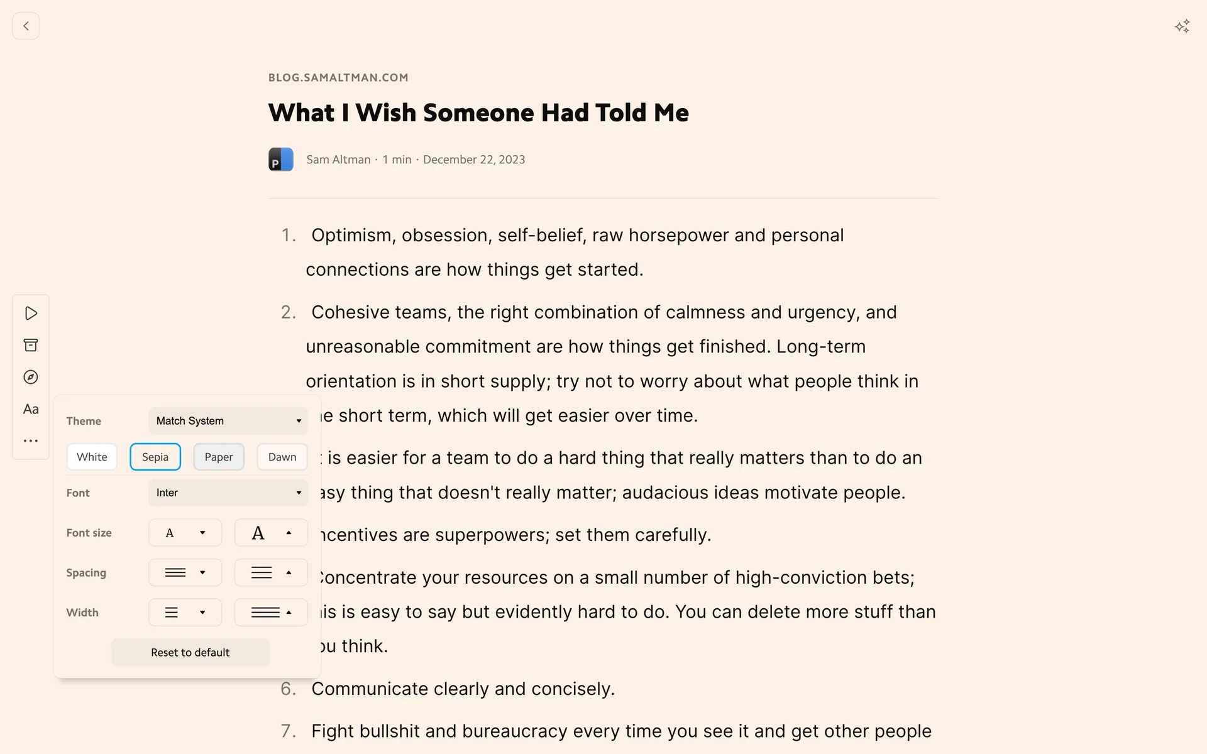Click the Reset to default button

point(190,652)
